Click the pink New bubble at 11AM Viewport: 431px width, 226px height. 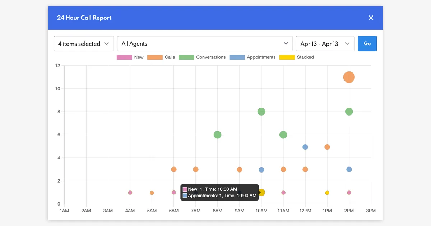(x=283, y=193)
